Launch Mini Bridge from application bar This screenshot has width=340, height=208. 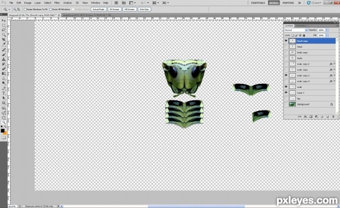tap(124, 3)
